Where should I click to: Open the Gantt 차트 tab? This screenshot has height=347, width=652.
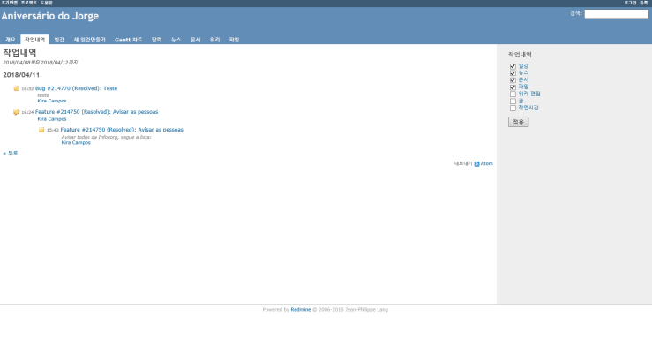pyautogui.click(x=129, y=40)
